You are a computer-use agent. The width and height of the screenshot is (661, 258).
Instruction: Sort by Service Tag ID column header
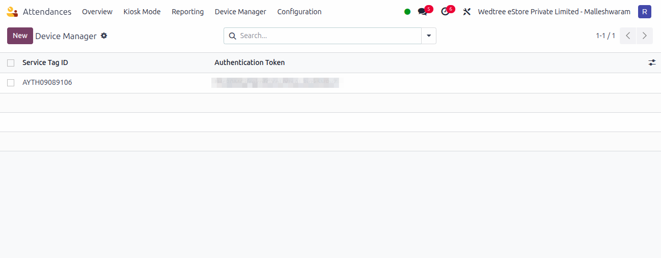(x=45, y=62)
